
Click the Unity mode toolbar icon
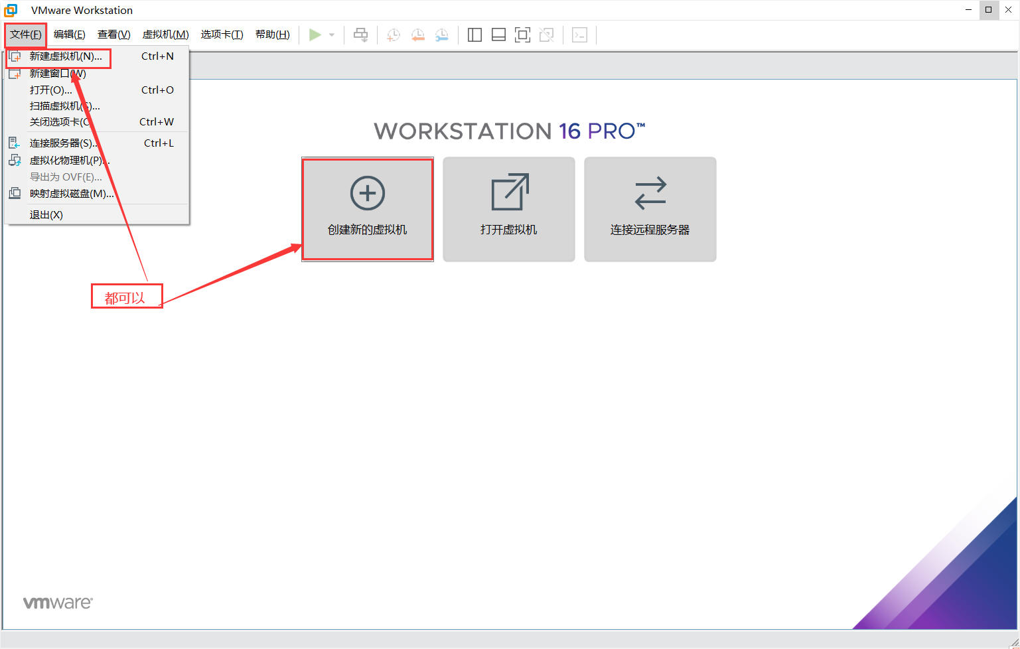[x=547, y=35]
